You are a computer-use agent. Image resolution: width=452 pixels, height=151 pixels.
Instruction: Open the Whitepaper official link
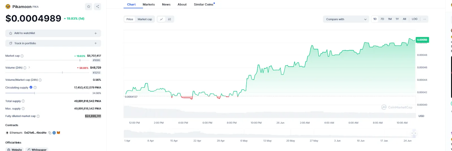click(x=37, y=150)
